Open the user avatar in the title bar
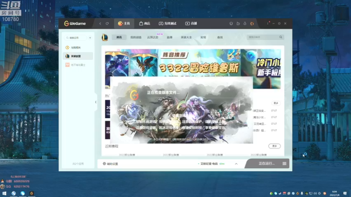The width and height of the screenshot is (351, 197). pyautogui.click(x=252, y=24)
